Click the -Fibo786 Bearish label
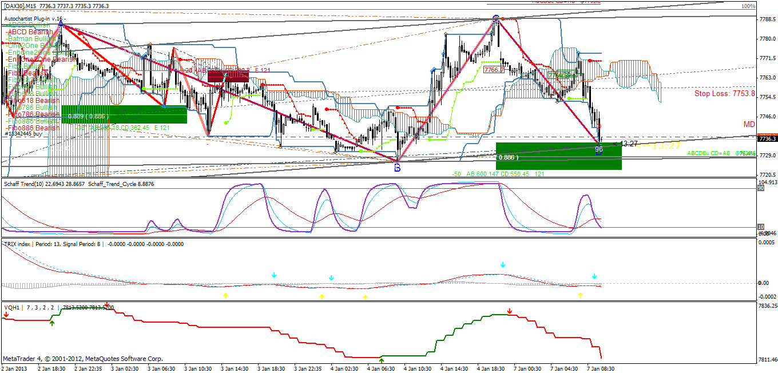The width and height of the screenshot is (778, 373). click(32, 114)
